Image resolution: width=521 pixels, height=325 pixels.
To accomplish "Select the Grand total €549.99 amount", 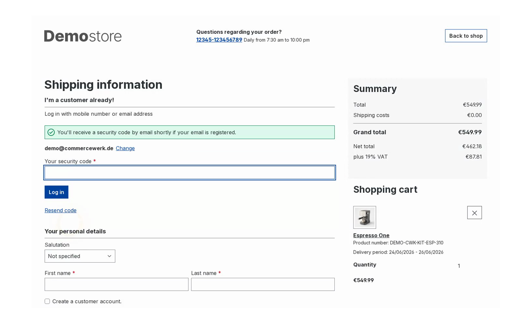I will coord(470,132).
